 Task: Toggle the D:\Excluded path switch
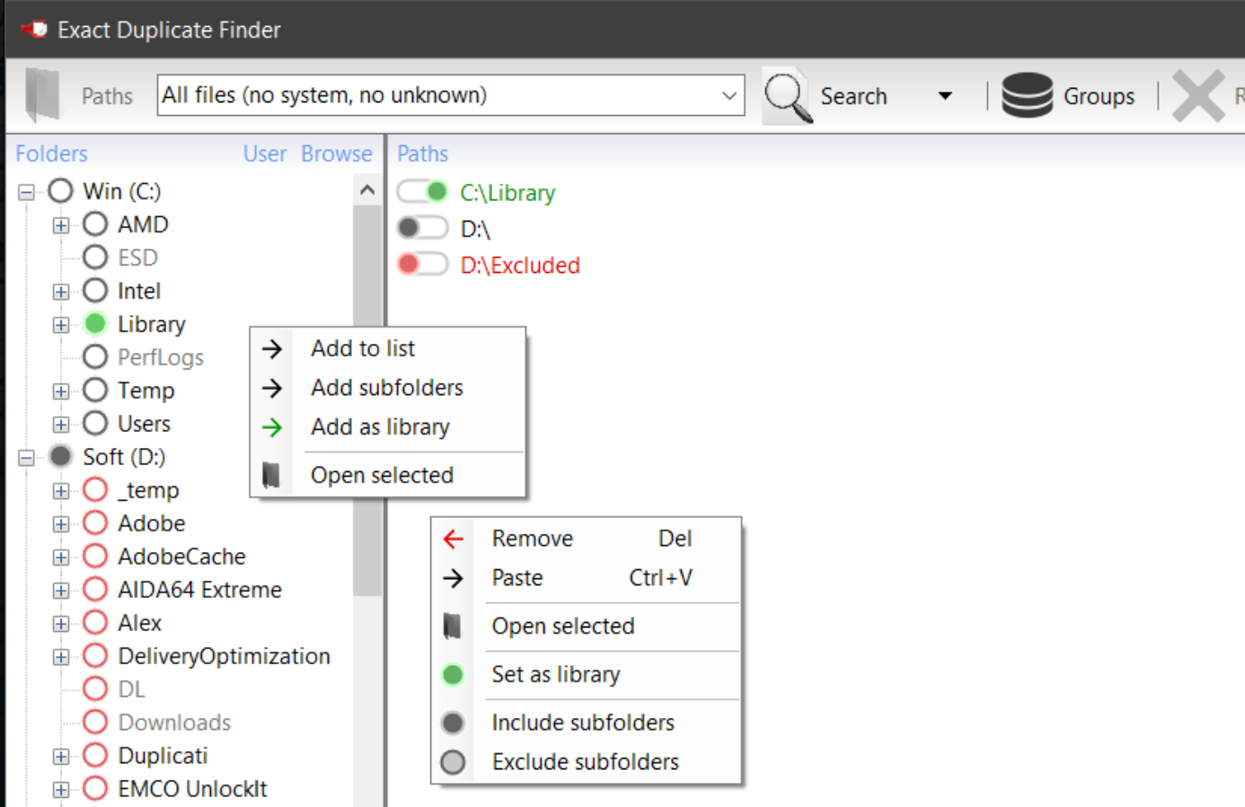(x=422, y=264)
